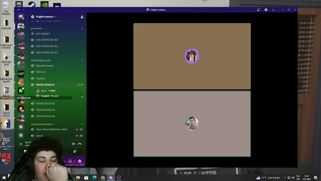Join GTA FİVEM SES #3 voice channel
This screenshot has height=181, width=321.
point(57,46)
